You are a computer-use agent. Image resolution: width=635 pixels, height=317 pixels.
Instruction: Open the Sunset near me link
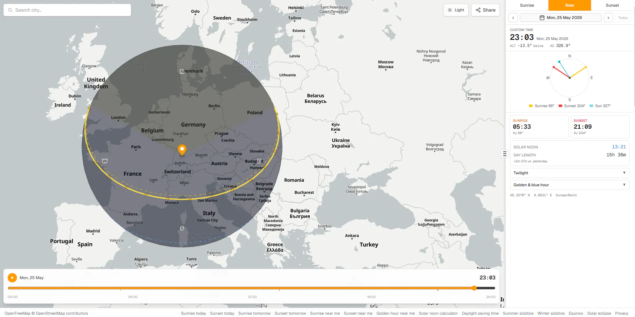click(358, 313)
